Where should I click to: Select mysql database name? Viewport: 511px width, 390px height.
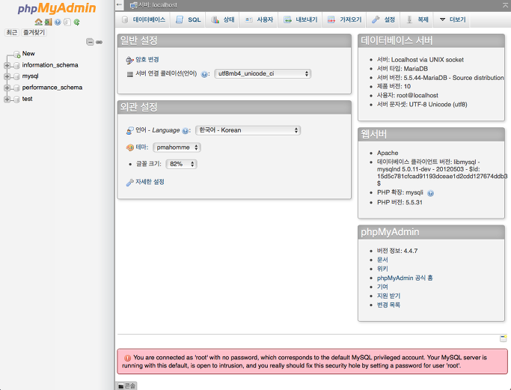point(31,76)
